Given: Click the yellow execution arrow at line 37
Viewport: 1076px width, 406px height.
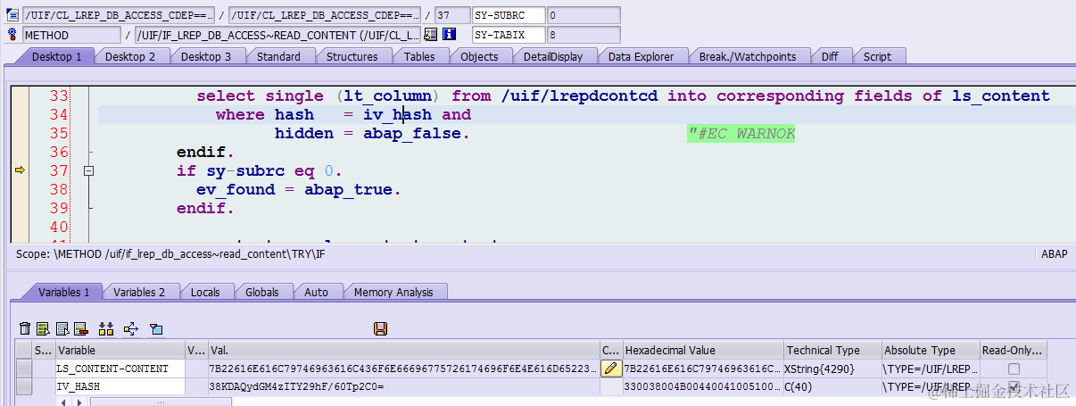Looking at the screenshot, I should [x=21, y=170].
